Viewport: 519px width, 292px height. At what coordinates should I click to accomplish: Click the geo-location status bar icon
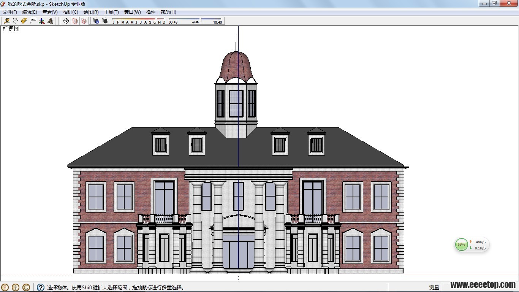coord(5,287)
